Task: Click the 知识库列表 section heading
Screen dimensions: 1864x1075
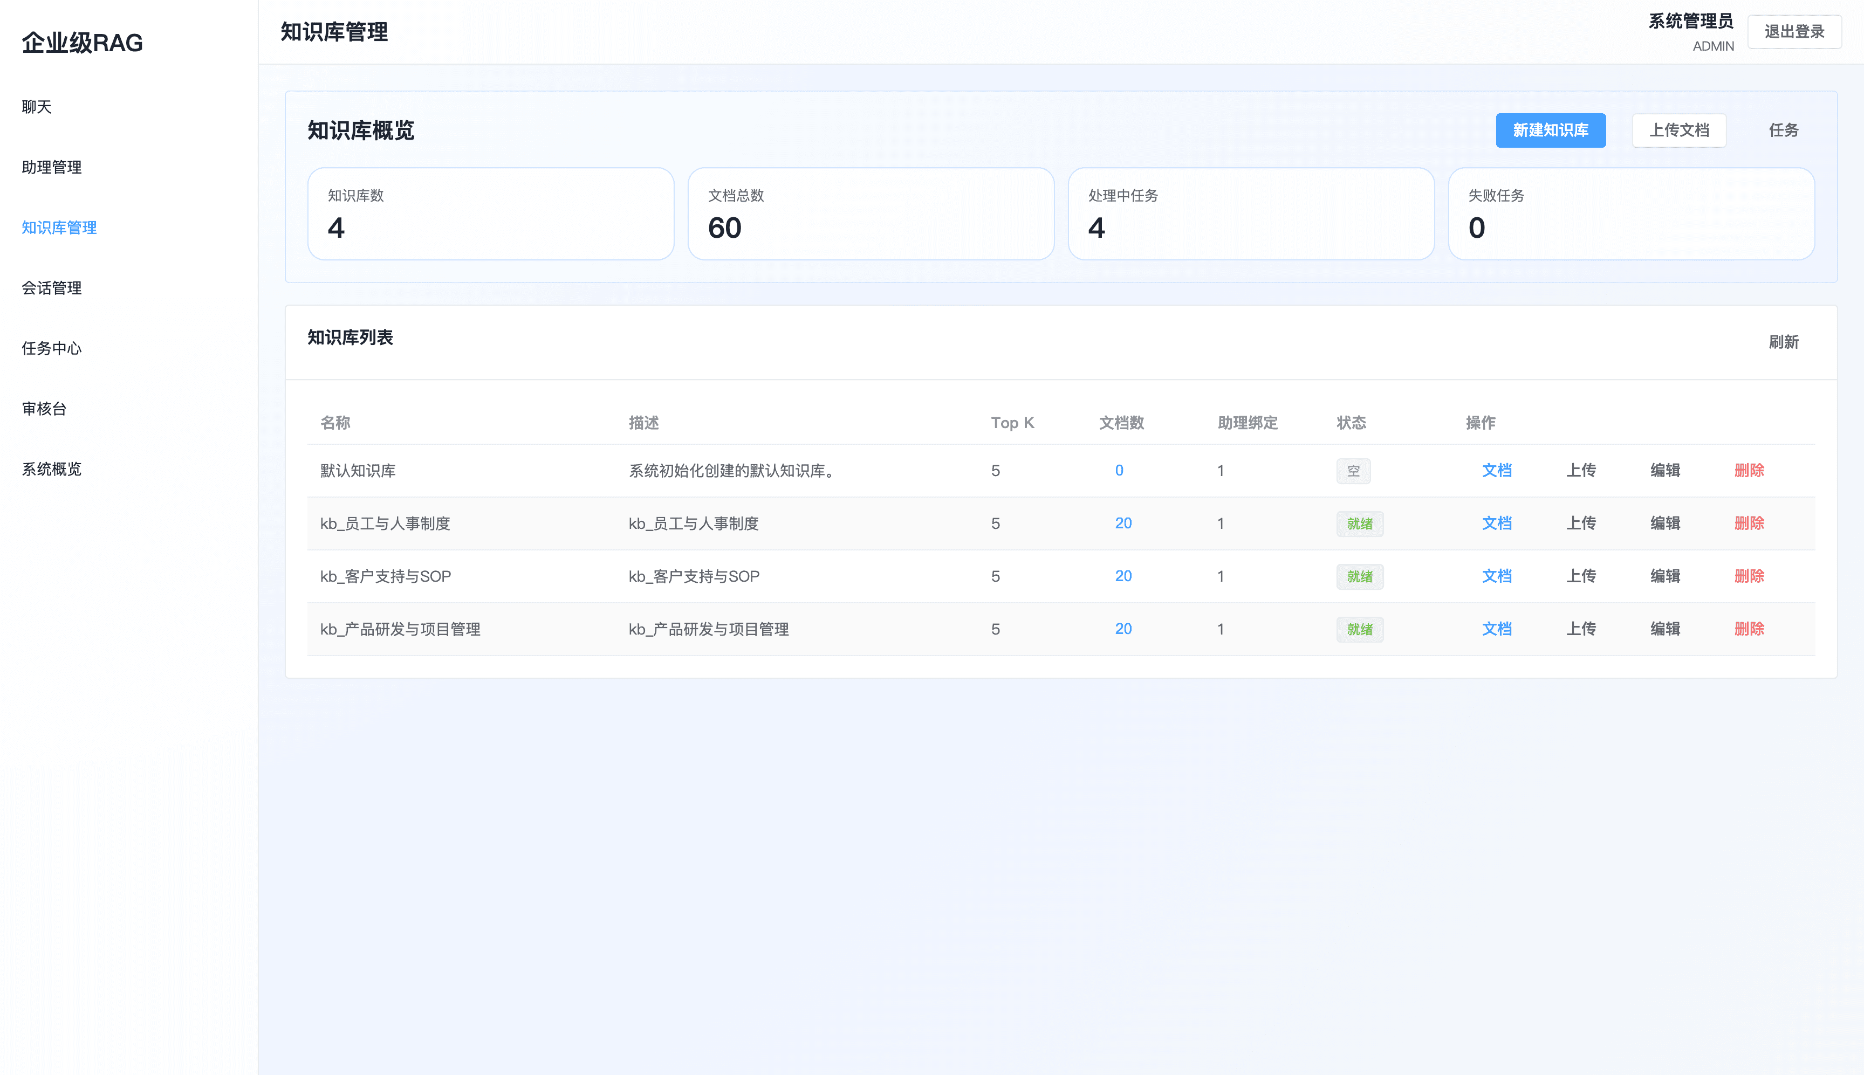Action: pos(350,337)
